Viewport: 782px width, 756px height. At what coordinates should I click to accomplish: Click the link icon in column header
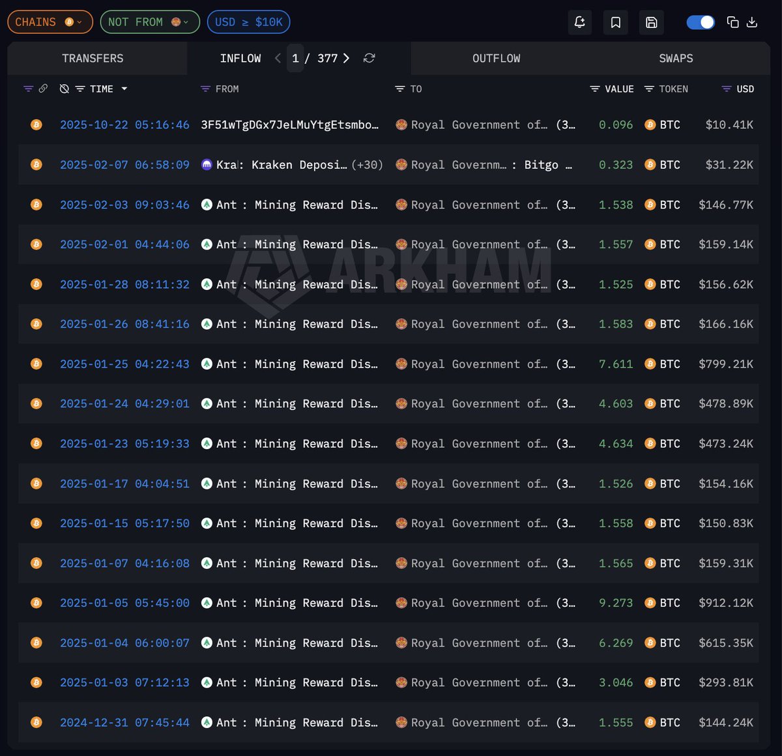(x=43, y=89)
